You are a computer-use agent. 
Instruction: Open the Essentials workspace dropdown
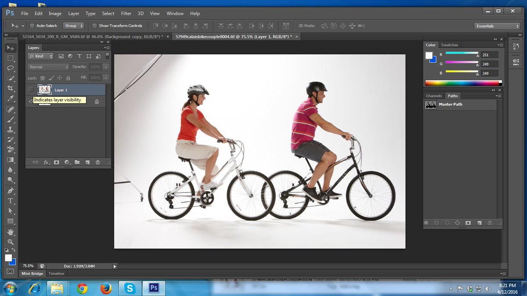[x=497, y=26]
